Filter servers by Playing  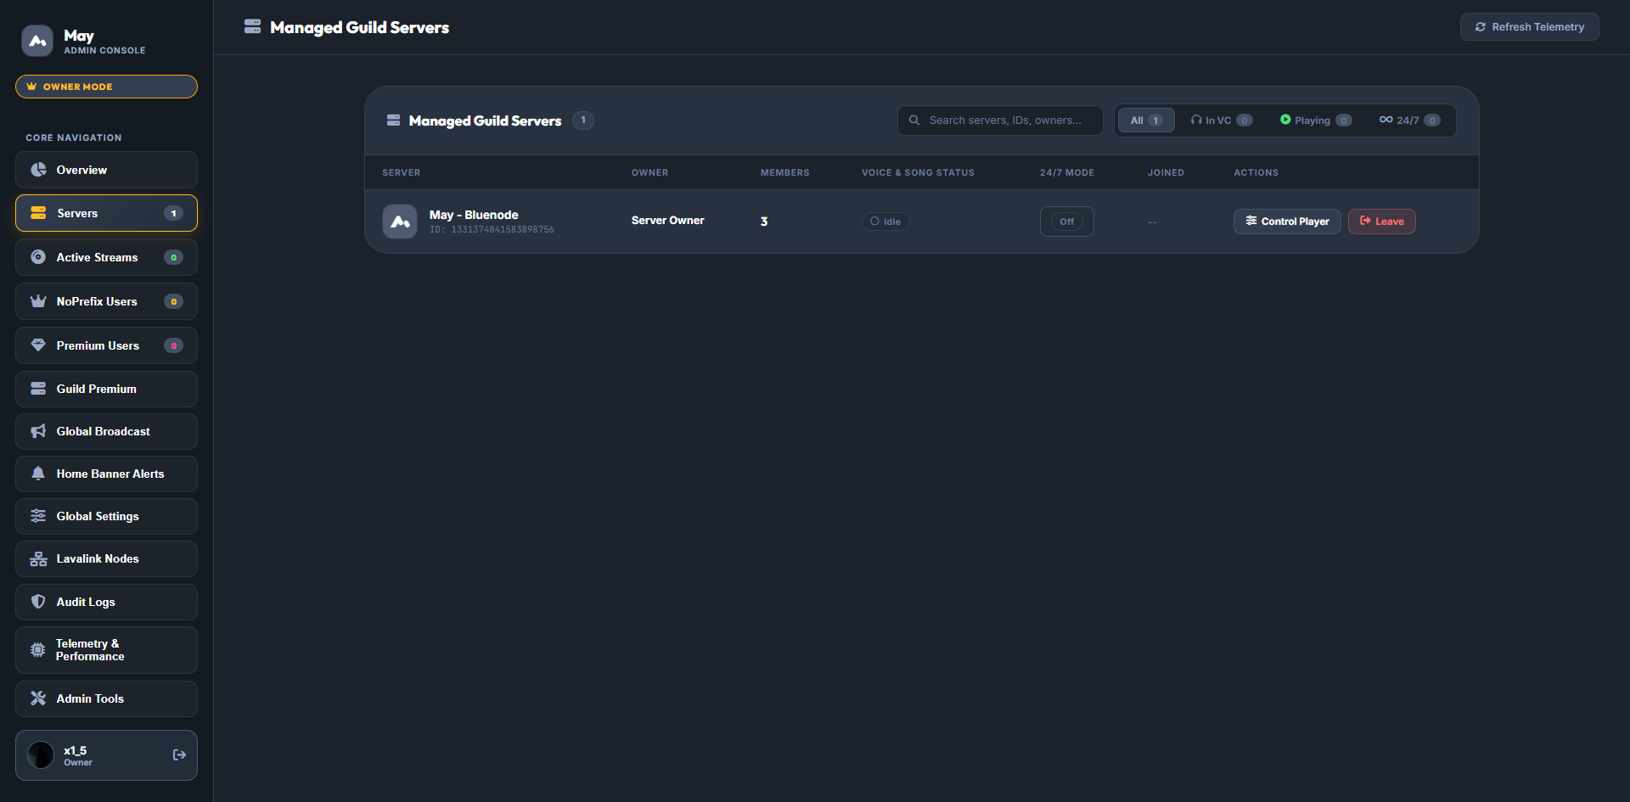click(1316, 121)
